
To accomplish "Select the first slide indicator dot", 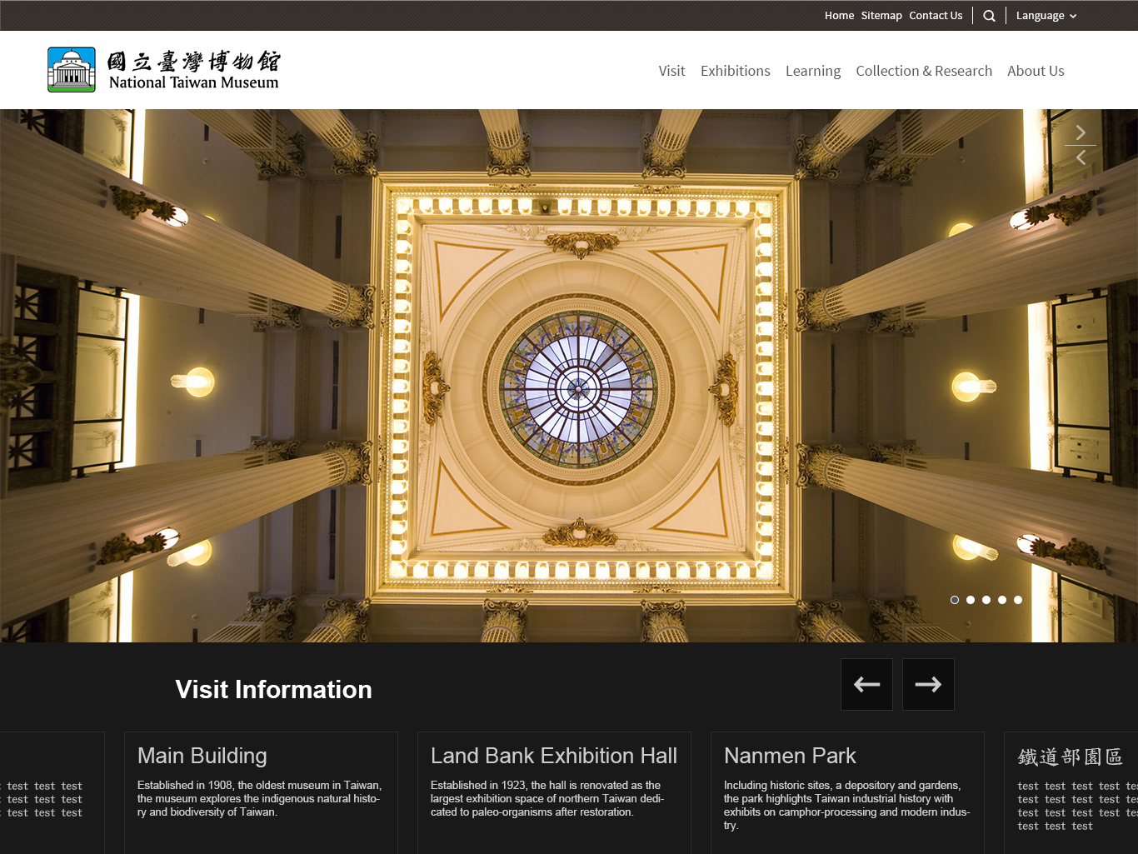I will pos(955,600).
